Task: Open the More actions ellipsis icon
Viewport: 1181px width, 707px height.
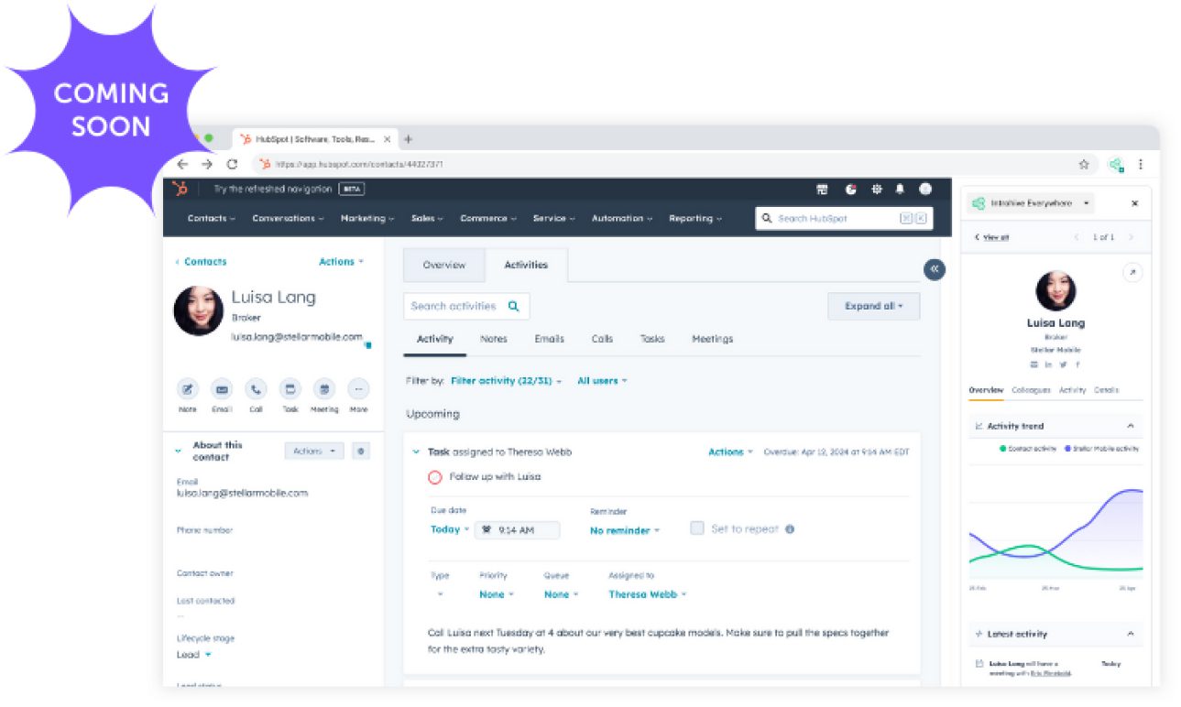Action: click(358, 388)
